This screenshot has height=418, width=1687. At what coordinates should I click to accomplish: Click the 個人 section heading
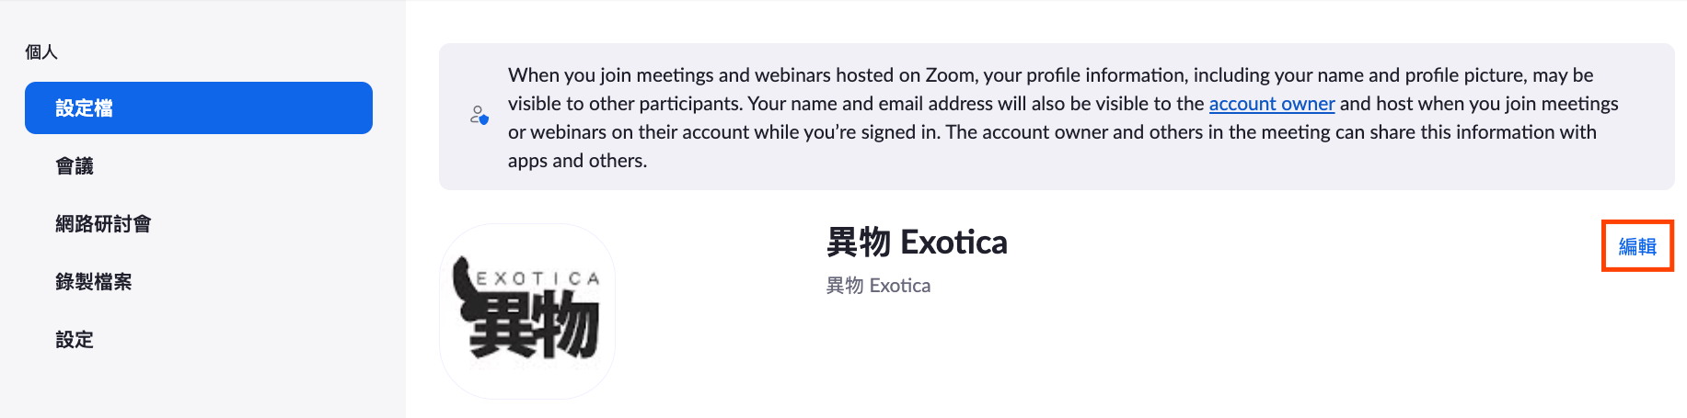[41, 52]
